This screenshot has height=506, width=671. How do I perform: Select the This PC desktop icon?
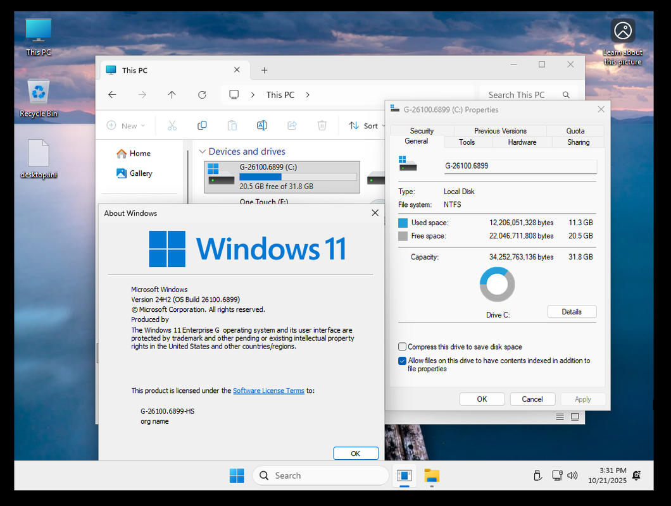(39, 38)
